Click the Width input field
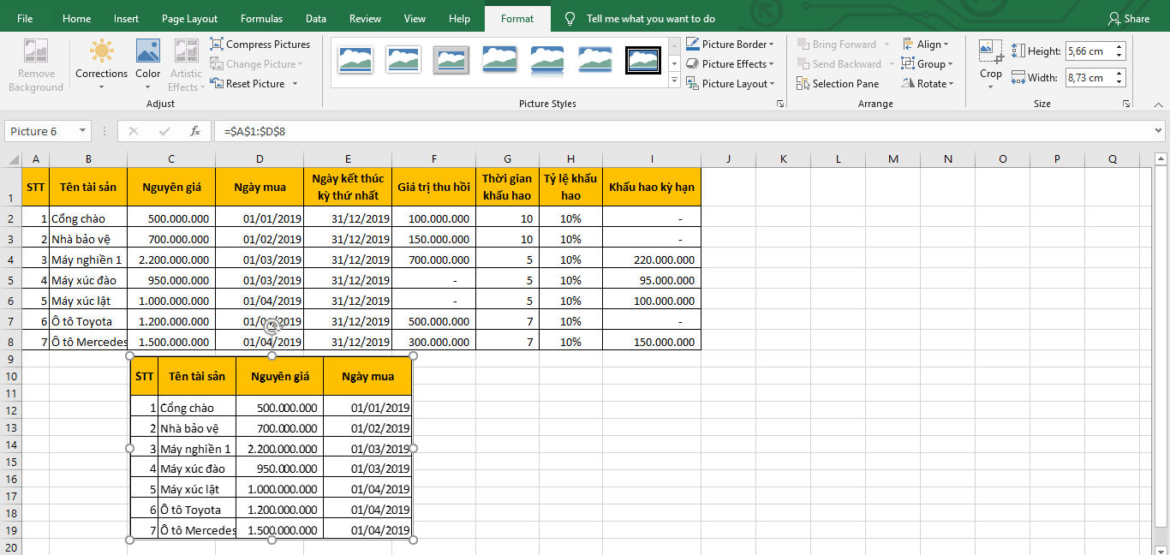Image resolution: width=1170 pixels, height=555 pixels. 1087,78
